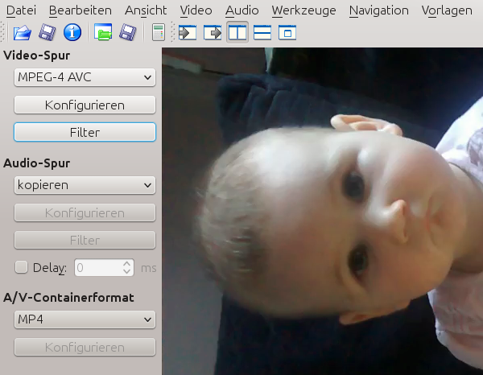The width and height of the screenshot is (483, 375).
Task: Expand the MPEG-4 AVC video codec dropdown
Action: (85, 77)
